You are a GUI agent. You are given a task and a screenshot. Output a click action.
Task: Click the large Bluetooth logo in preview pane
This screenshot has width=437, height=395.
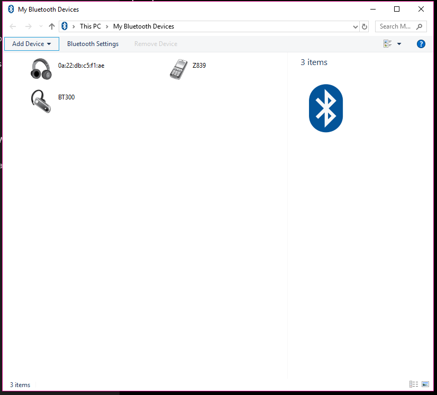(x=325, y=108)
